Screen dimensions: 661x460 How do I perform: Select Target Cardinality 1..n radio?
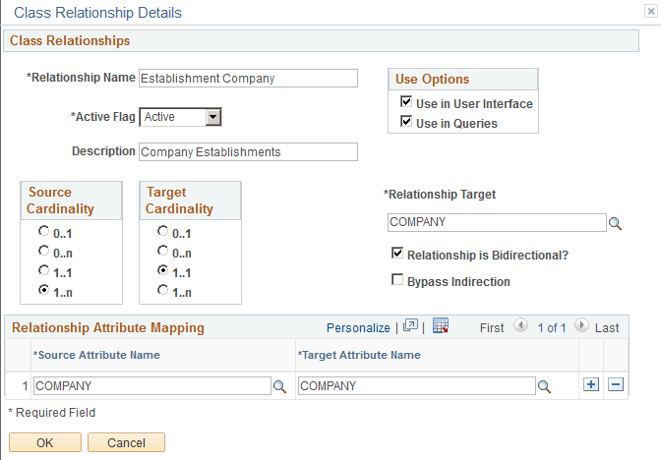[x=162, y=290]
